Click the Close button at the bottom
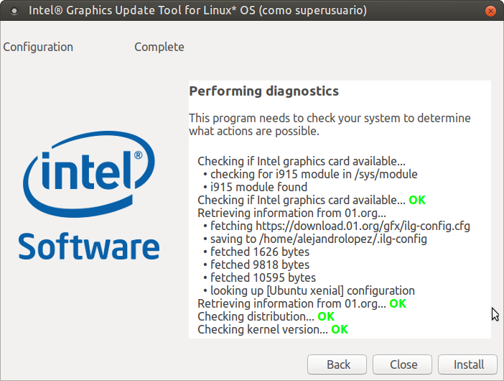The image size is (504, 381). (404, 364)
